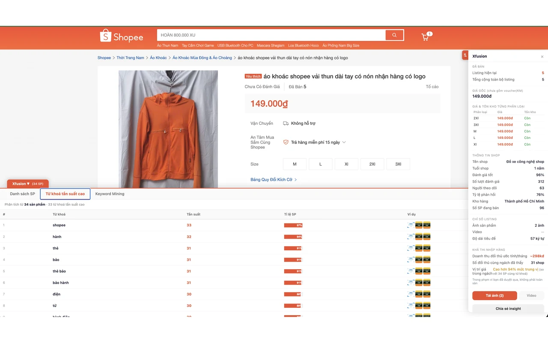Click the 94% ratio bar for hành
The width and height of the screenshot is (548, 343).
click(x=293, y=237)
